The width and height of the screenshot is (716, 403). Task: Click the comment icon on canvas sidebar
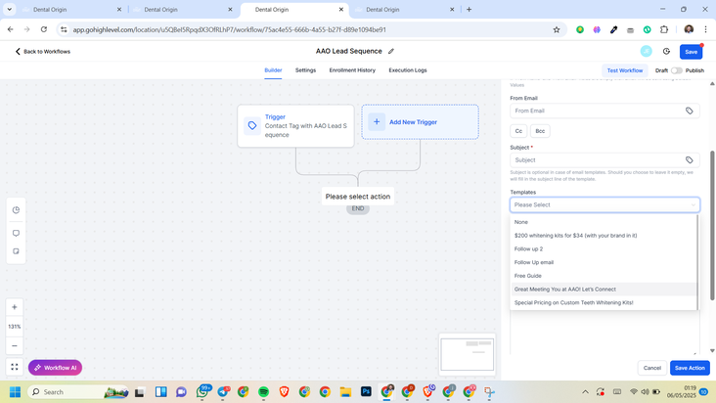coord(16,233)
